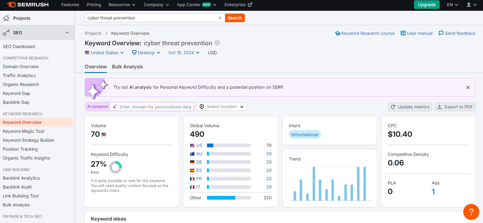Image resolution: width=483 pixels, height=223 pixels.
Task: Click the tallest Trend chart bar on left
Action: pos(314,184)
